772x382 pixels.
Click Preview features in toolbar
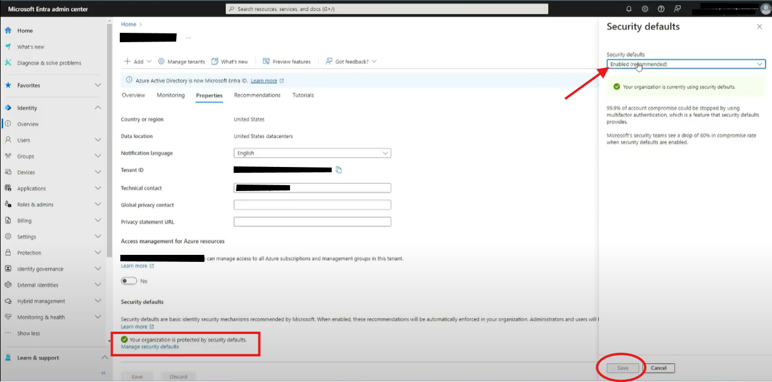point(286,62)
